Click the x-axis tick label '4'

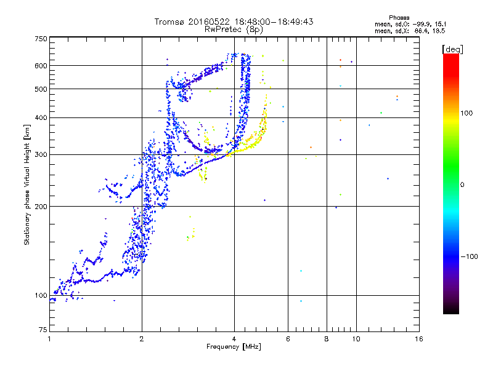point(234,339)
